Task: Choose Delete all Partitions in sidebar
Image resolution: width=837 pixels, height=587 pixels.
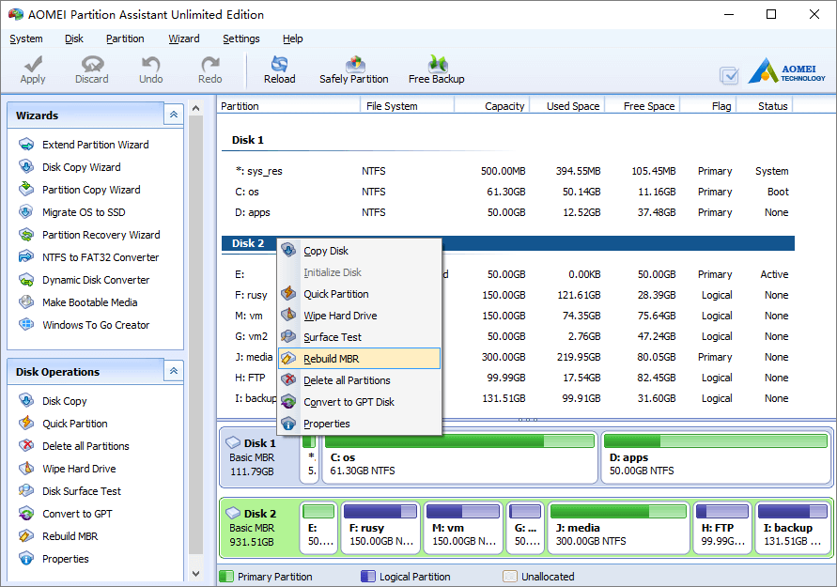Action: click(85, 445)
